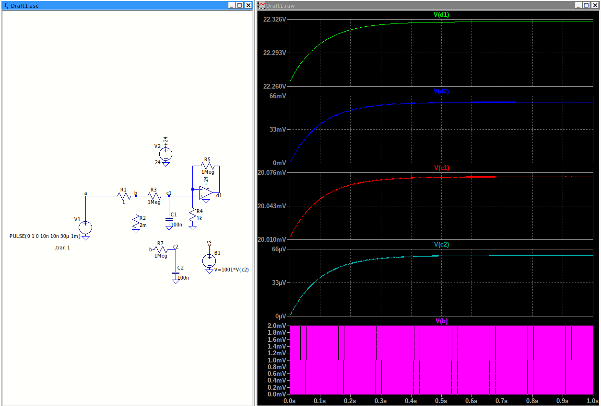Select the PULSE source parameters text
Screen dimensions: 601x406
click(x=45, y=237)
